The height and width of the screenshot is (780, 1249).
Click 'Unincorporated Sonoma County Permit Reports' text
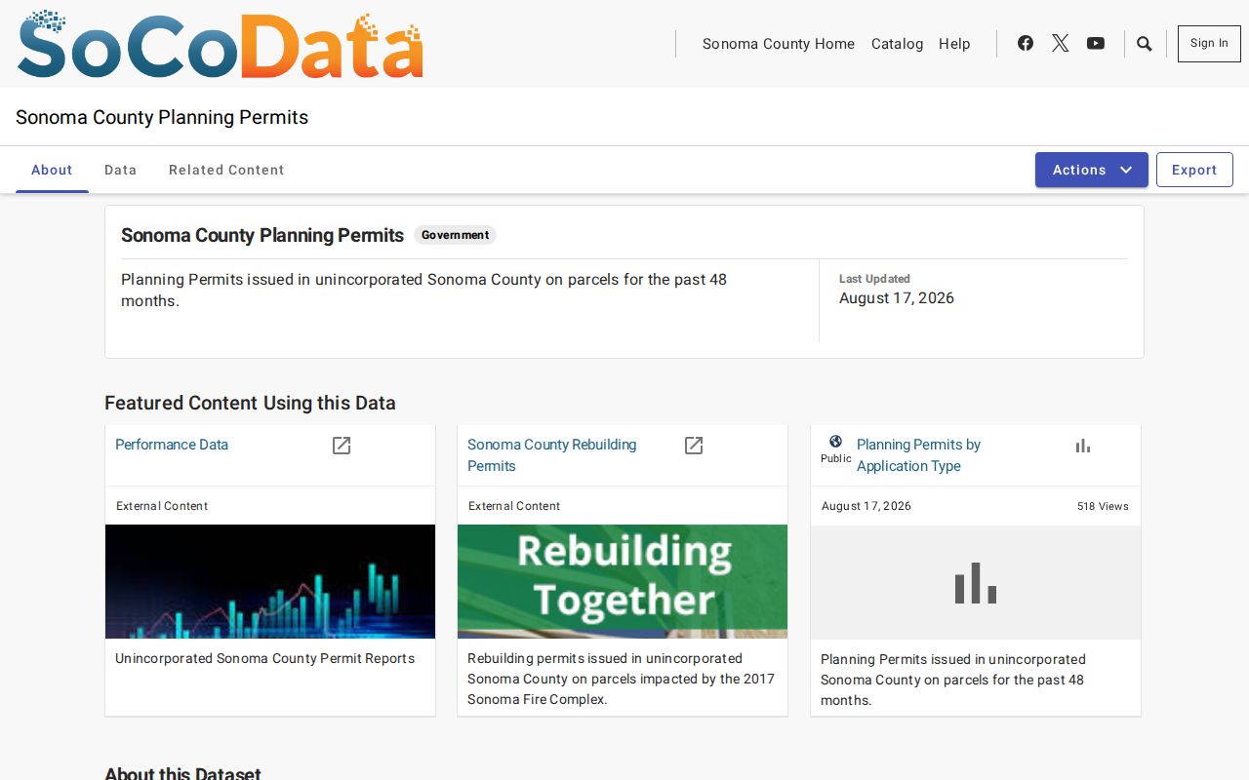click(x=265, y=658)
